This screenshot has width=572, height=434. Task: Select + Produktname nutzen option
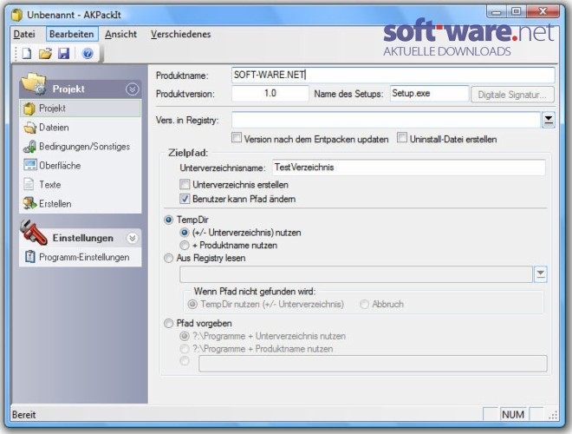coord(185,245)
